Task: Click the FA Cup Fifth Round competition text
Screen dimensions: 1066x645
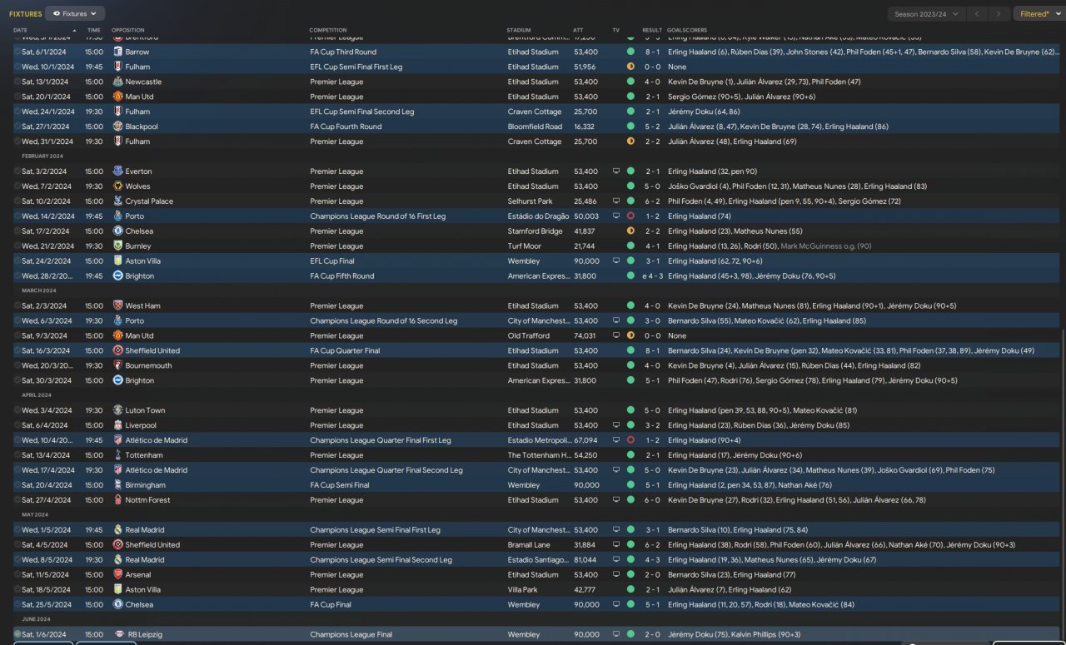Action: click(342, 276)
